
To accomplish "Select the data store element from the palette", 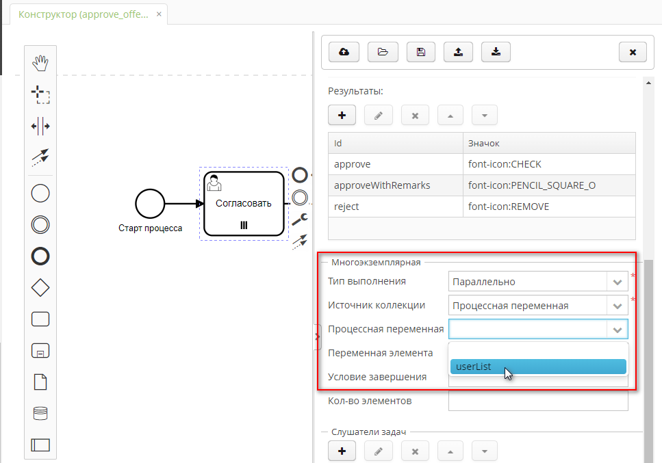I will click(40, 412).
